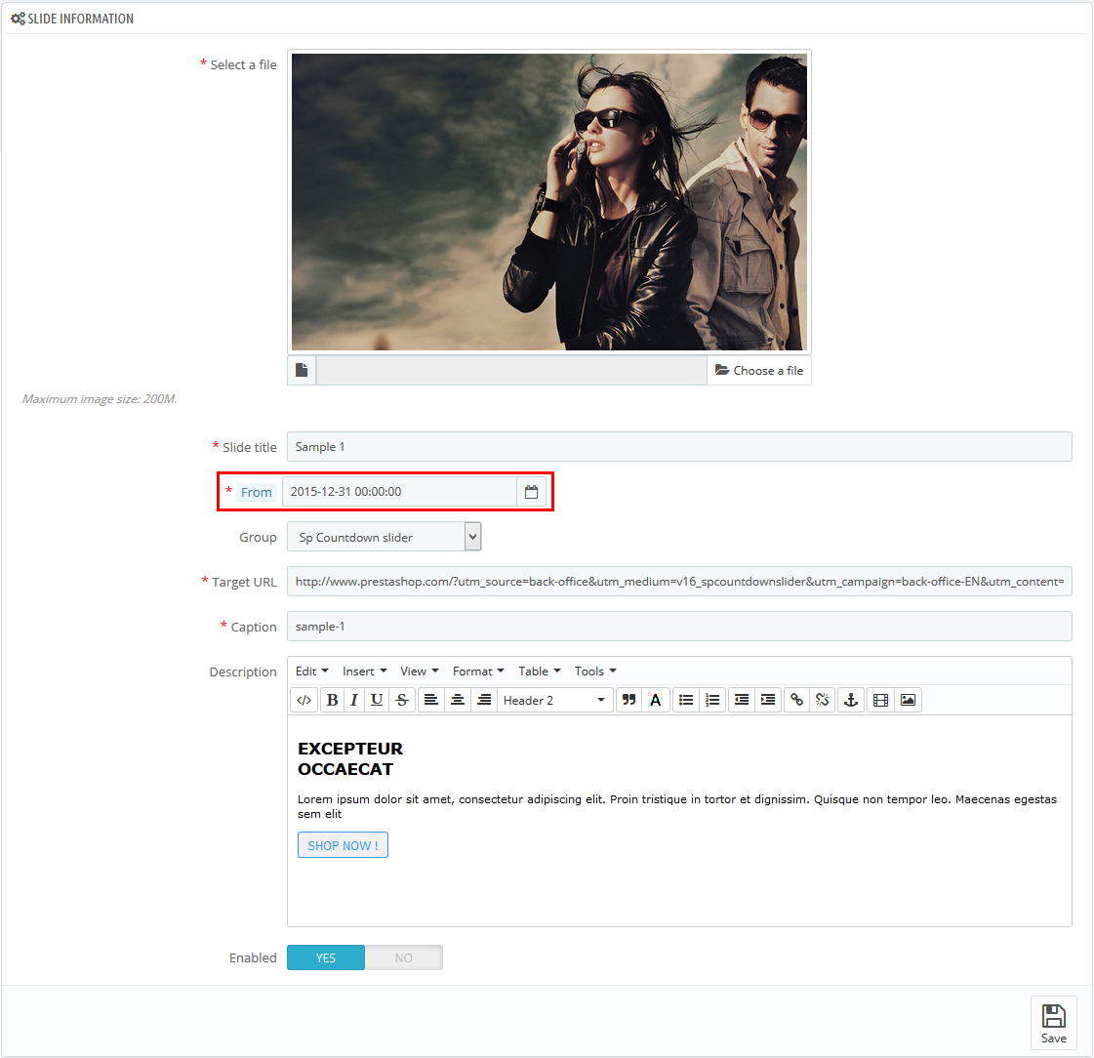The image size is (1094, 1058).
Task: Apply strikethrough to the description text
Action: point(402,700)
